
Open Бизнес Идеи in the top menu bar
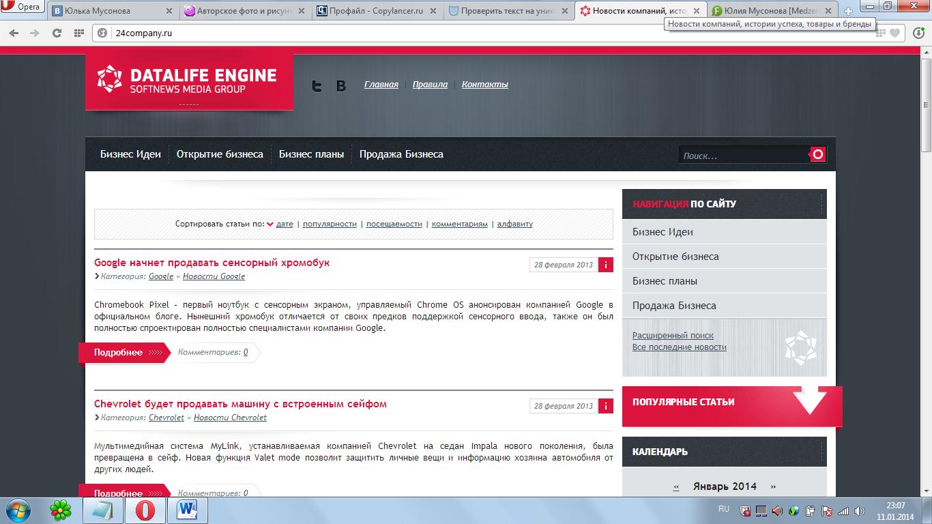(x=130, y=154)
